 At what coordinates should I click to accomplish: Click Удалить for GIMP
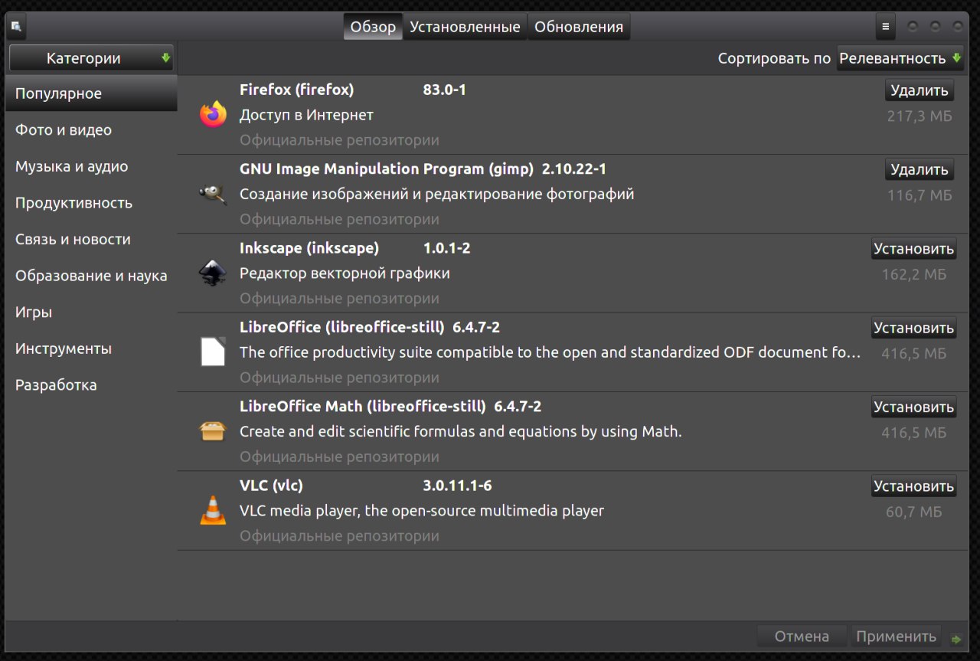(x=920, y=169)
